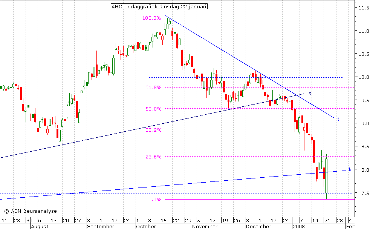Click the 8.0 price axis value
This screenshot has height=229, width=370.
point(365,170)
